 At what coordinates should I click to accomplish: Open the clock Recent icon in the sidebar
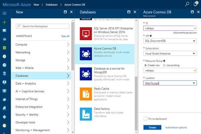pyautogui.click(x=4, y=56)
